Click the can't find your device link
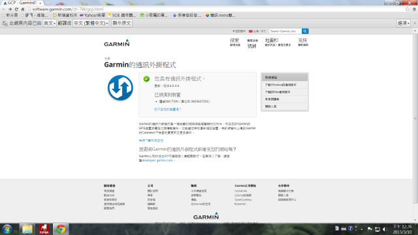 [168, 110]
